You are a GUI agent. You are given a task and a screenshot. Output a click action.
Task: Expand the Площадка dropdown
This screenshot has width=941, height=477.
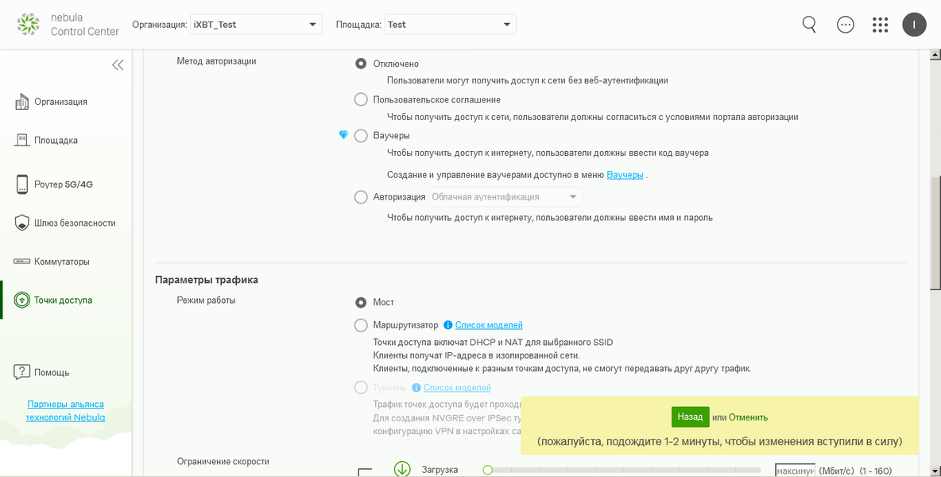point(450,25)
